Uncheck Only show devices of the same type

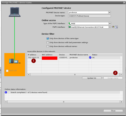click(x=48, y=39)
